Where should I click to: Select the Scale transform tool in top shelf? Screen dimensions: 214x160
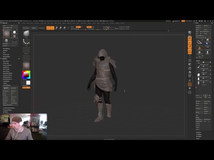coord(61,28)
